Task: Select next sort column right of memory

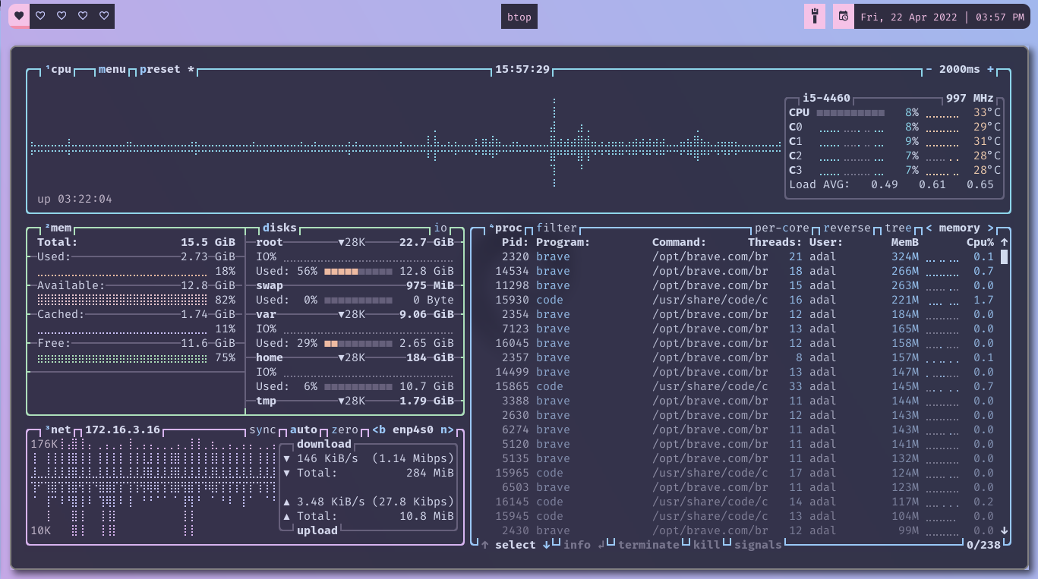Action: [990, 228]
